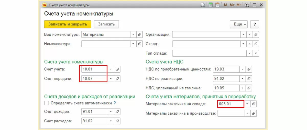Click the print icon in the title bar

coord(203,5)
